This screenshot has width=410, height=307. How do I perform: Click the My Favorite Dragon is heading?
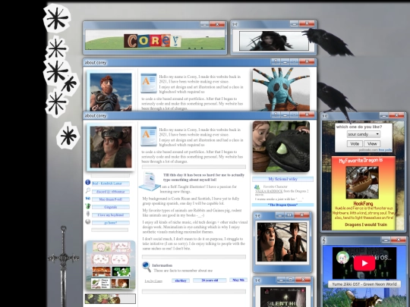tap(361, 160)
